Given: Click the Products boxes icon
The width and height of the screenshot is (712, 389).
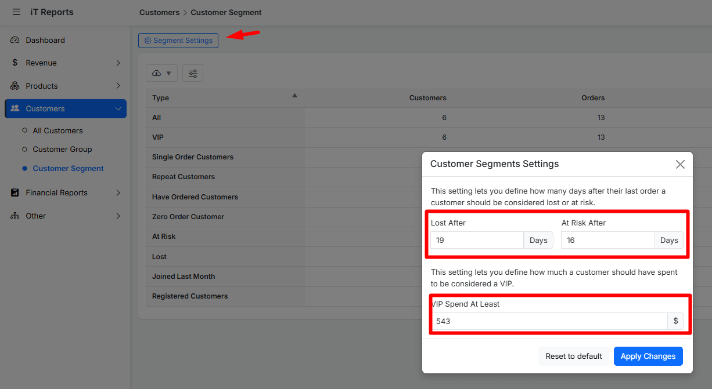Looking at the screenshot, I should pos(15,86).
